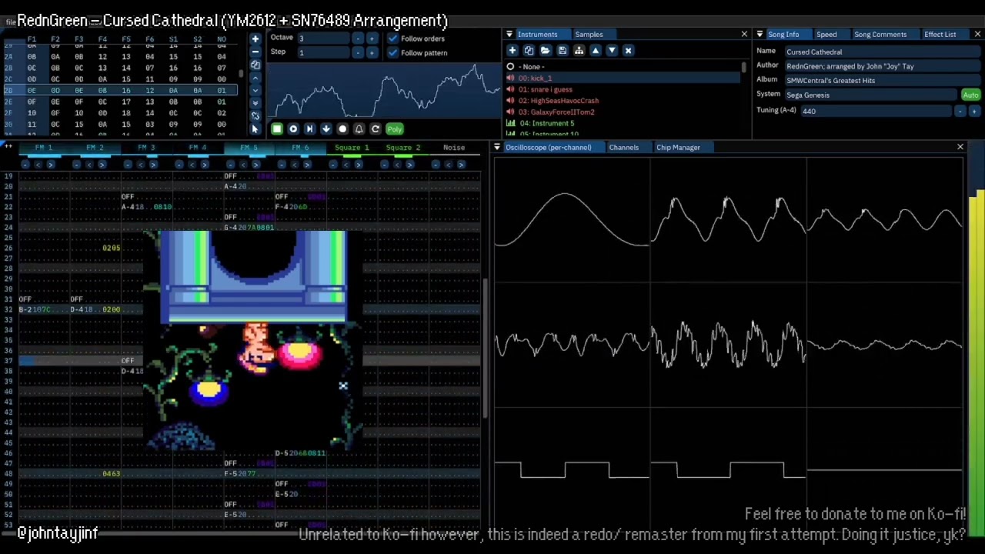Image resolution: width=985 pixels, height=554 pixels.
Task: Toggle edit/record mode circle button
Action: tap(342, 129)
